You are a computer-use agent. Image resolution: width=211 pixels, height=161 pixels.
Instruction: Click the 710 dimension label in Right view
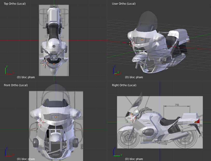pyautogui.click(x=177, y=105)
